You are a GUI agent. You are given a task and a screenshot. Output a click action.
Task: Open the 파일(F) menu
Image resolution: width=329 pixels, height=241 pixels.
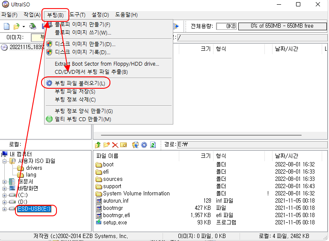click(x=9, y=15)
